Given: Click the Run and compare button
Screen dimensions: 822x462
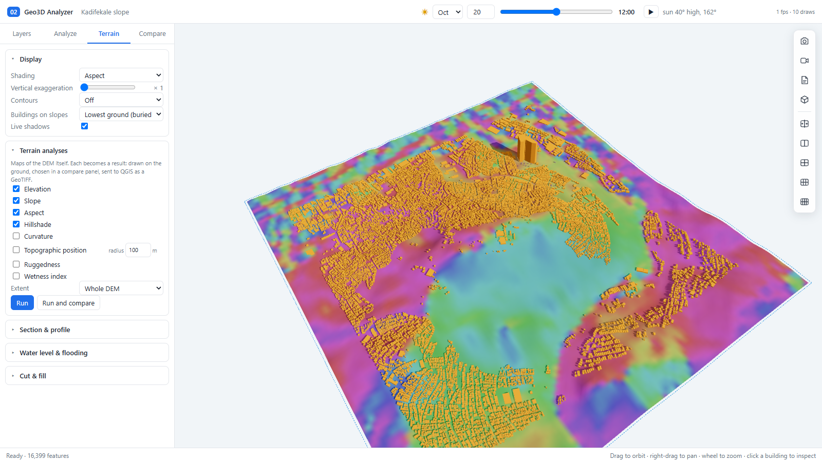Looking at the screenshot, I should (x=68, y=303).
